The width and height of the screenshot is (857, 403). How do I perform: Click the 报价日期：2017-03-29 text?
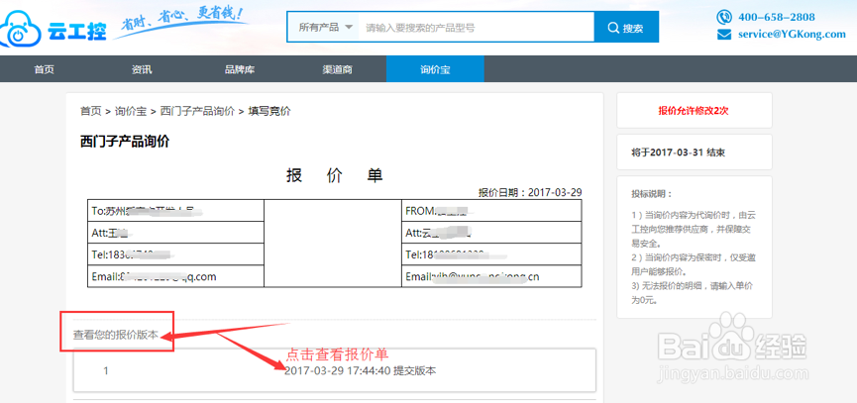coord(530,192)
